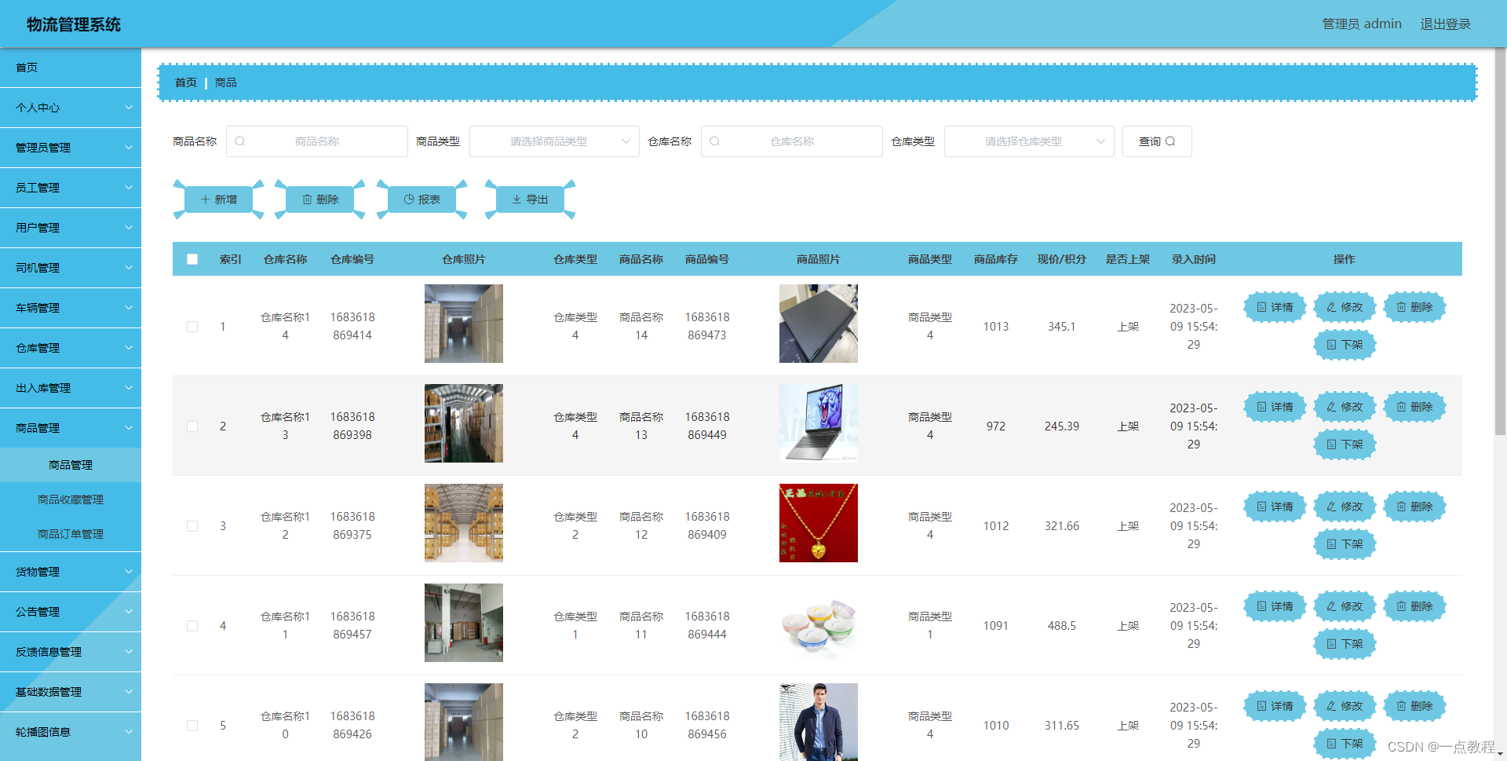This screenshot has height=761, width=1507.
Task: Expand the 员工管理 sidebar section
Action: [71, 188]
